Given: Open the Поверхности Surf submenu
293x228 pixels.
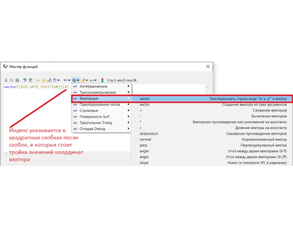Looking at the screenshot, I should pyautogui.click(x=101, y=117).
